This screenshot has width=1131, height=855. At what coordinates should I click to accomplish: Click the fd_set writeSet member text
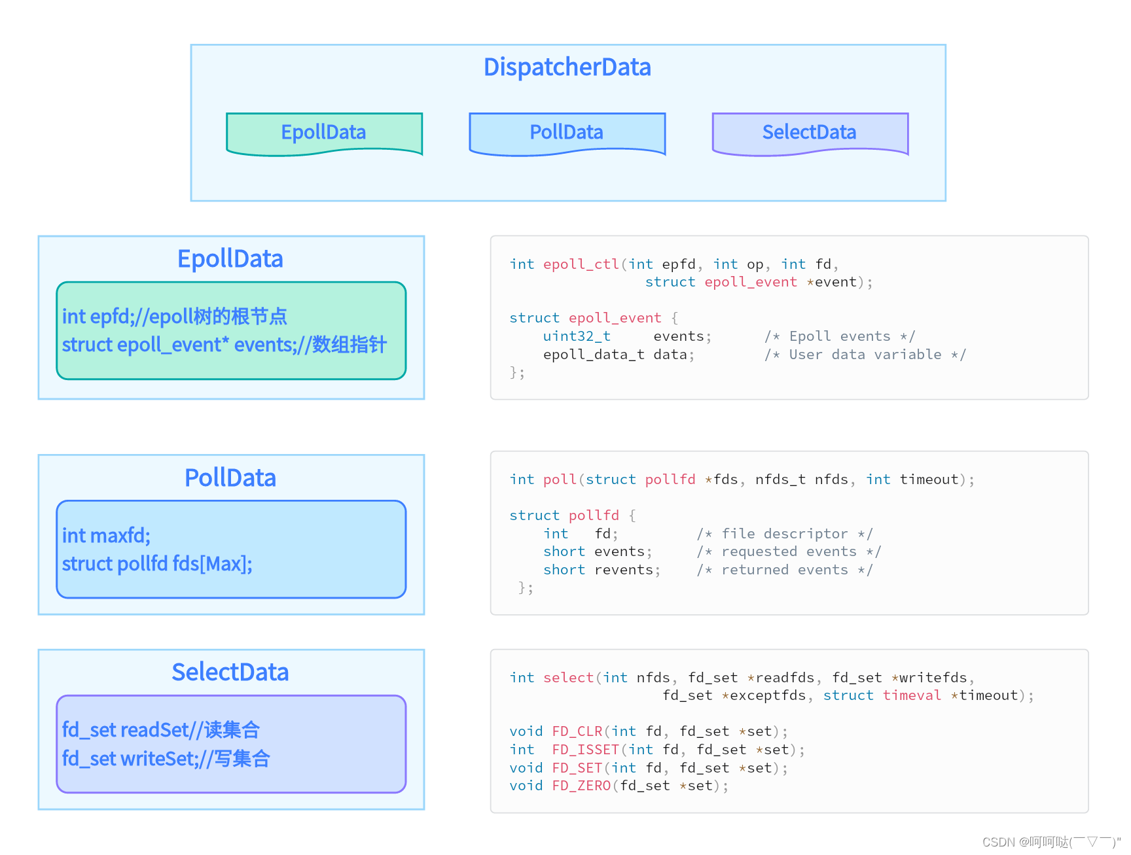click(165, 759)
